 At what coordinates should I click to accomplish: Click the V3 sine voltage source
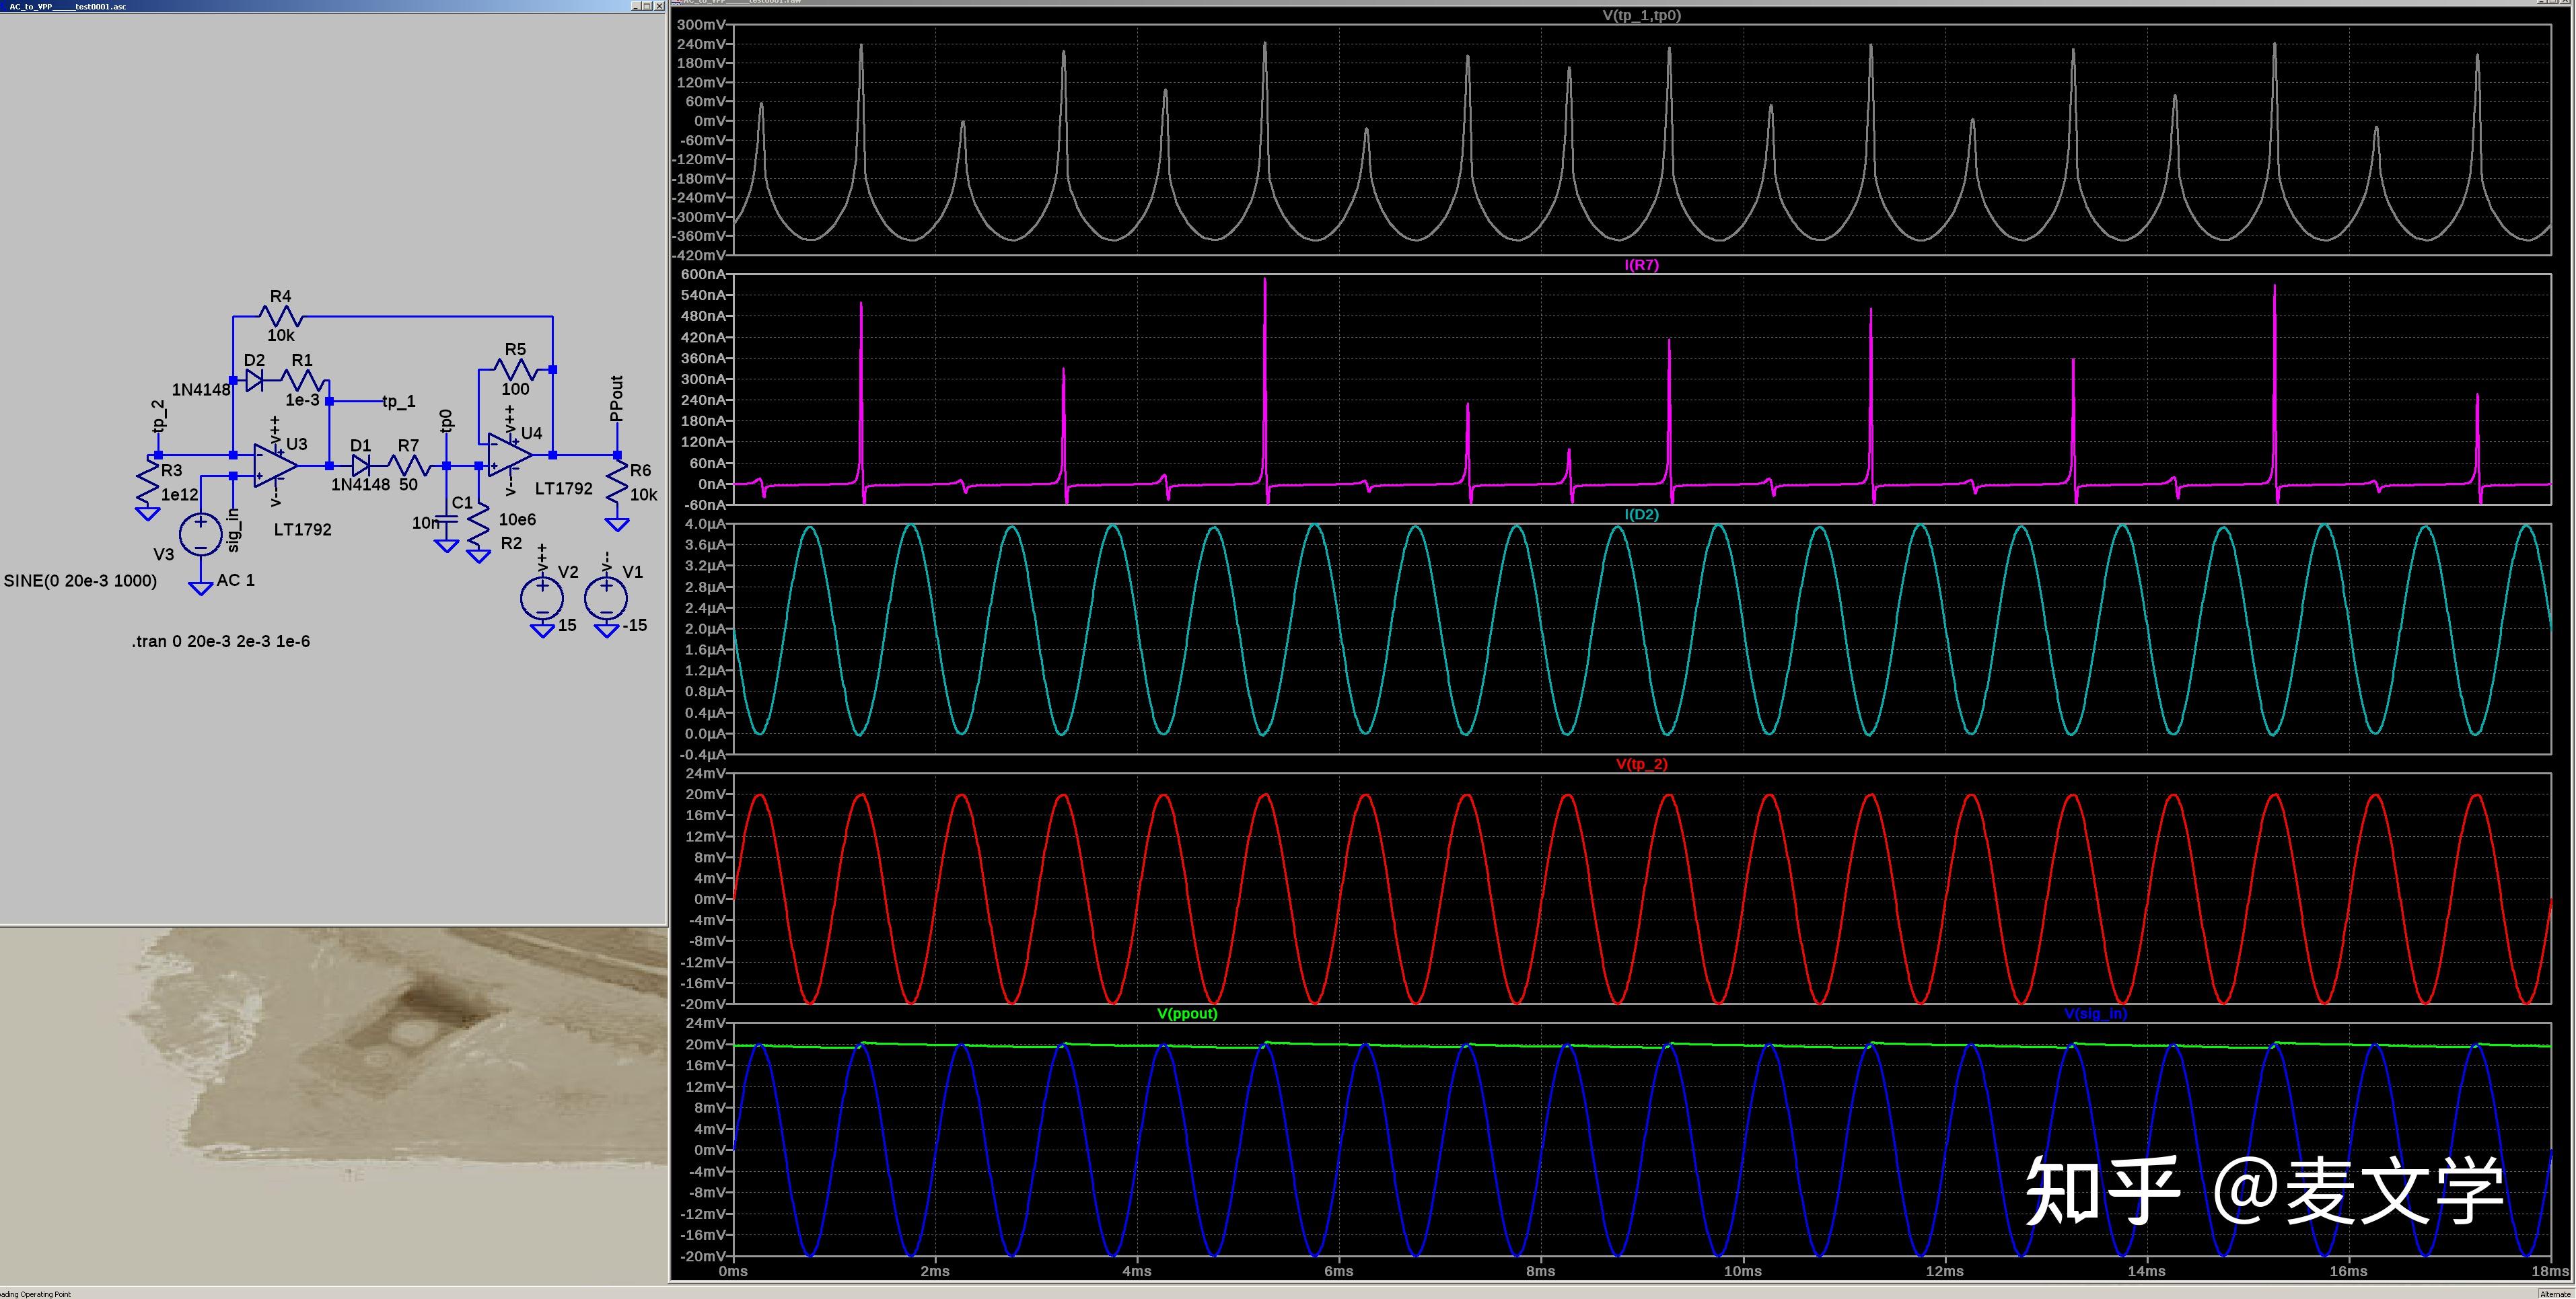pyautogui.click(x=201, y=534)
